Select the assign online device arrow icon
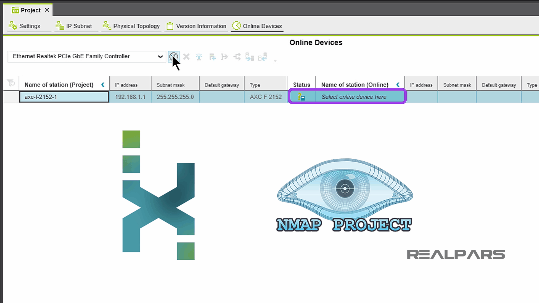The height and width of the screenshot is (303, 539). 224,57
